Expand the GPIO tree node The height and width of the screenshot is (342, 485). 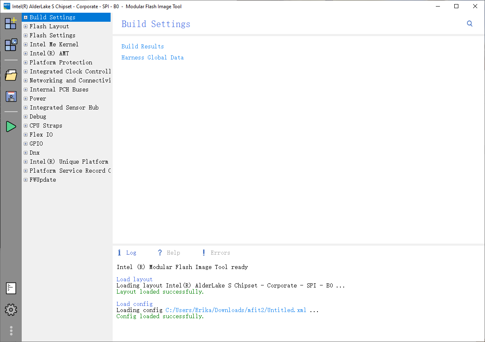point(25,143)
